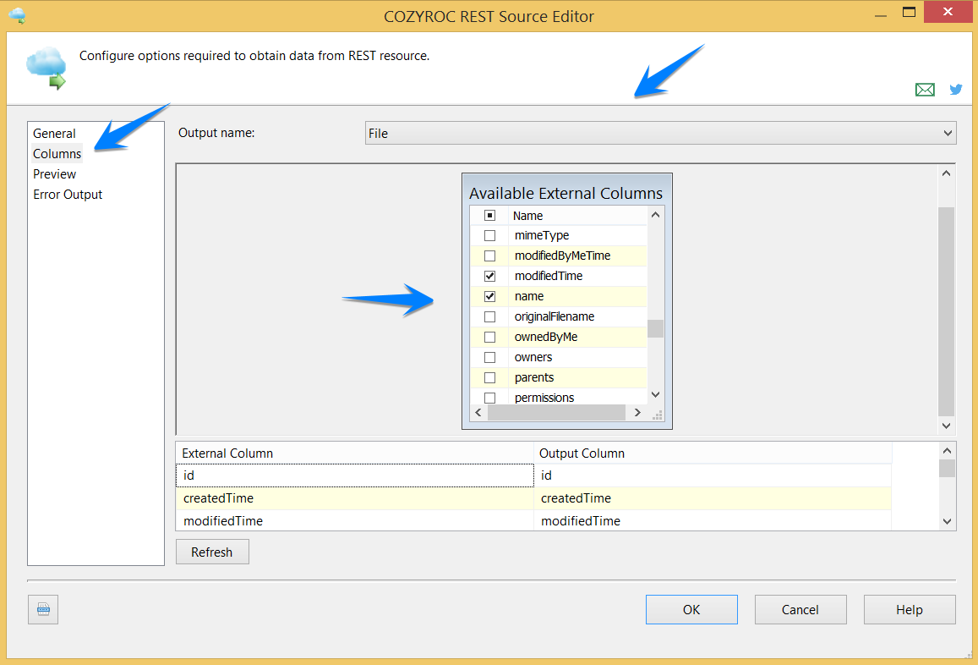This screenshot has height=665, width=978.
Task: Click the mapping pane vertical scrollbar thumb
Action: click(946, 311)
